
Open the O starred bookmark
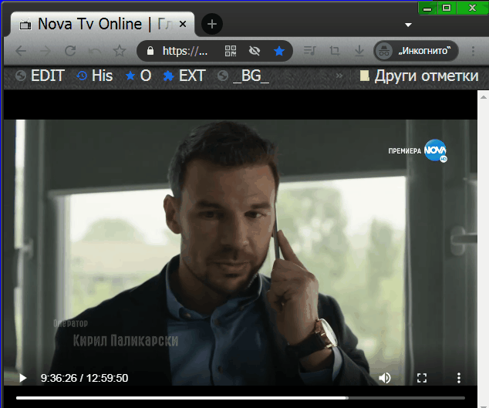138,76
